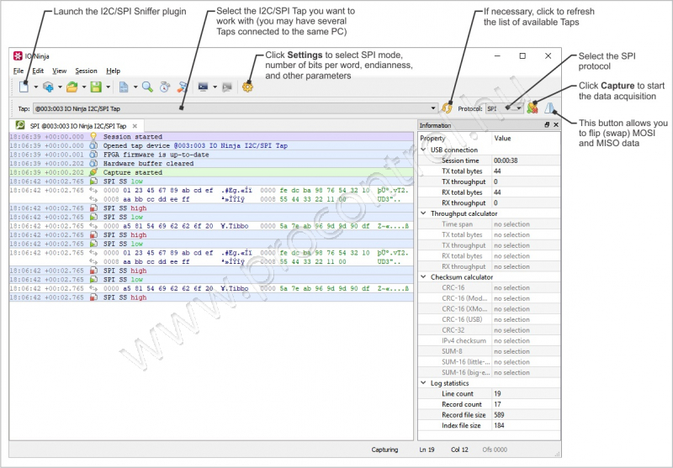Collapse the Checksum calculator section
The image size is (673, 468).
[x=423, y=277]
